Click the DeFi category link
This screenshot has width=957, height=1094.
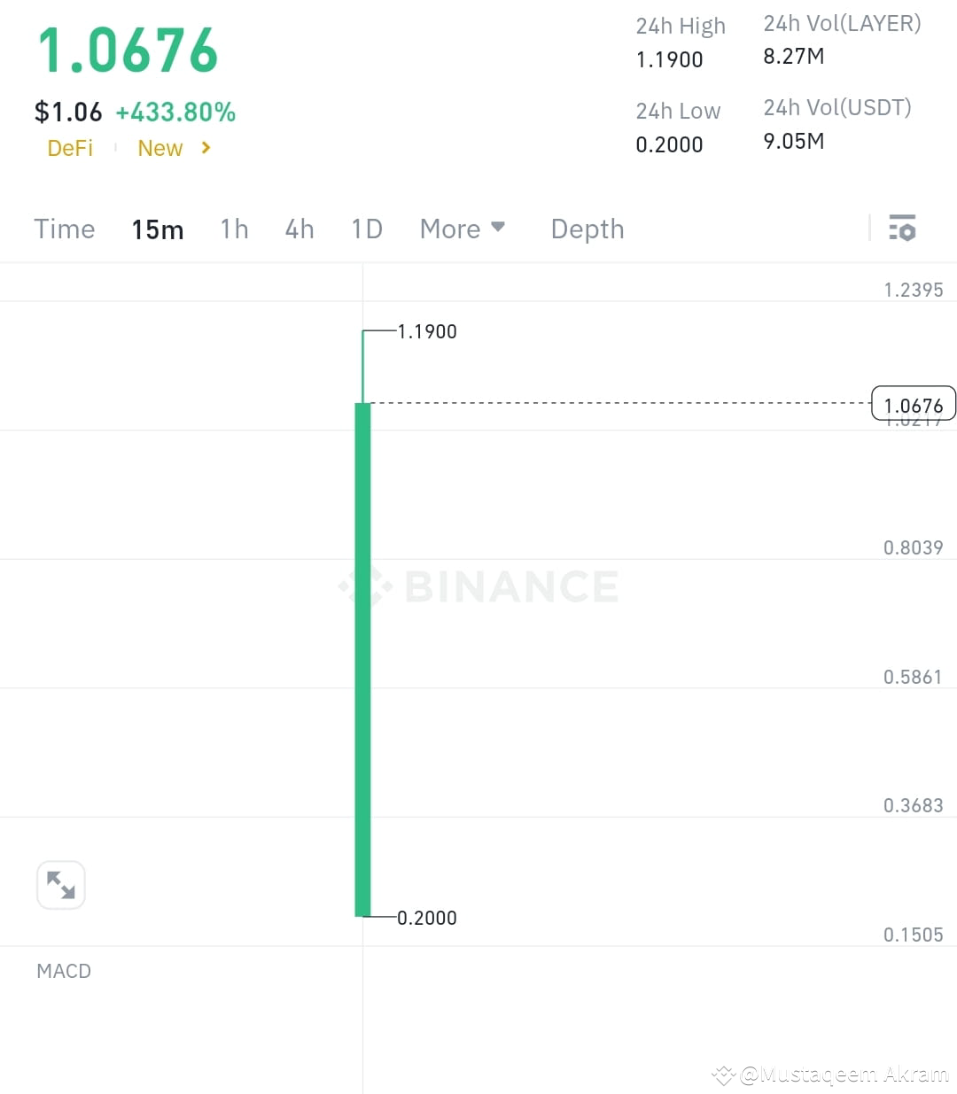70,148
